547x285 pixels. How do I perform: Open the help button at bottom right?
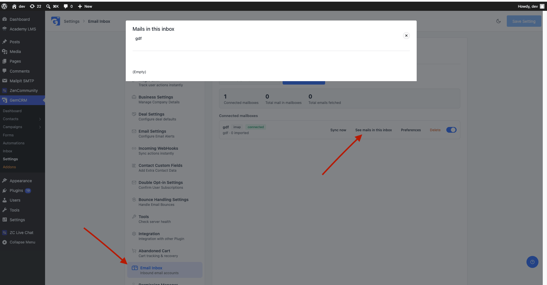click(x=532, y=262)
